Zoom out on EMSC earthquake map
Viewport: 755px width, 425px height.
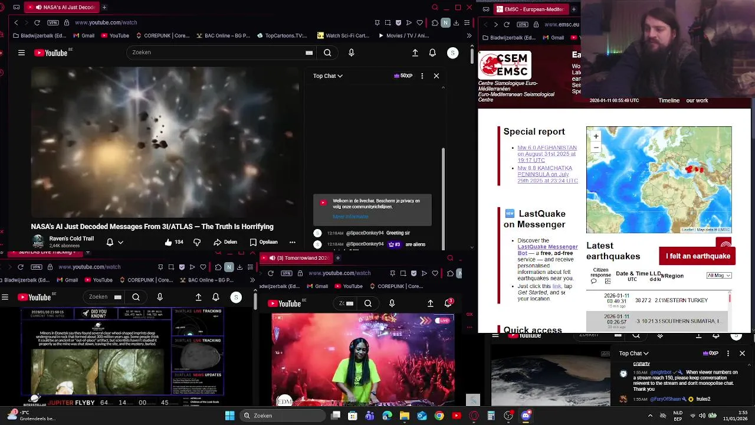[x=596, y=147]
